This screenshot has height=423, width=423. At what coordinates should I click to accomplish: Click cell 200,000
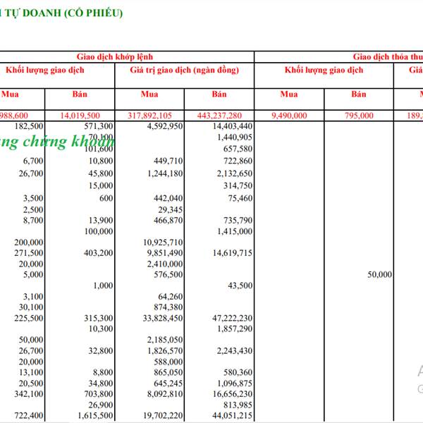[x=29, y=243]
